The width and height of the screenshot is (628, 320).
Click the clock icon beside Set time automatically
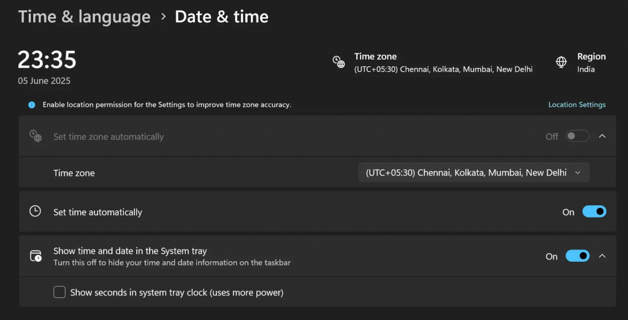pyautogui.click(x=35, y=211)
